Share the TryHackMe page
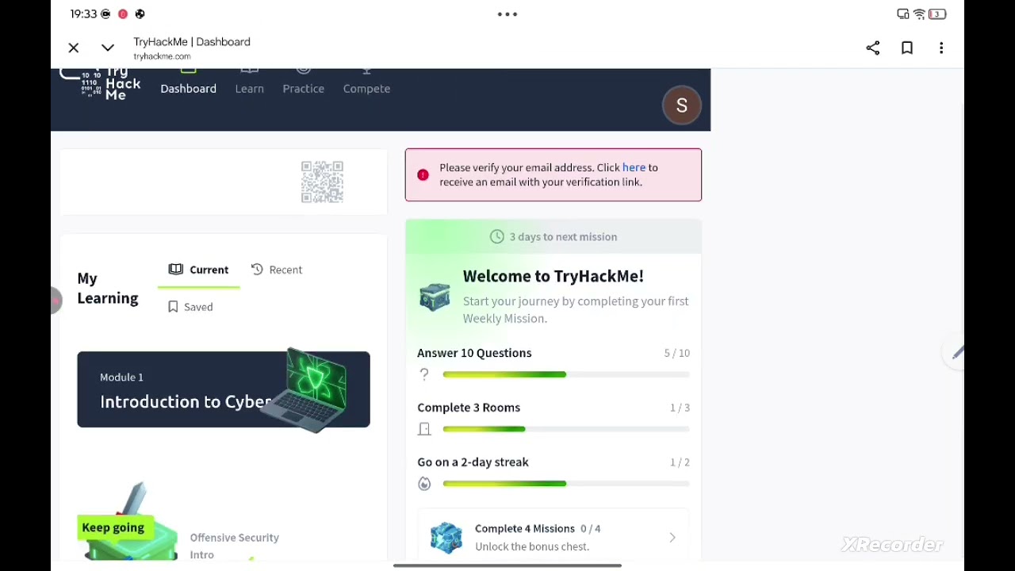Image resolution: width=1015 pixels, height=571 pixels. (x=873, y=48)
